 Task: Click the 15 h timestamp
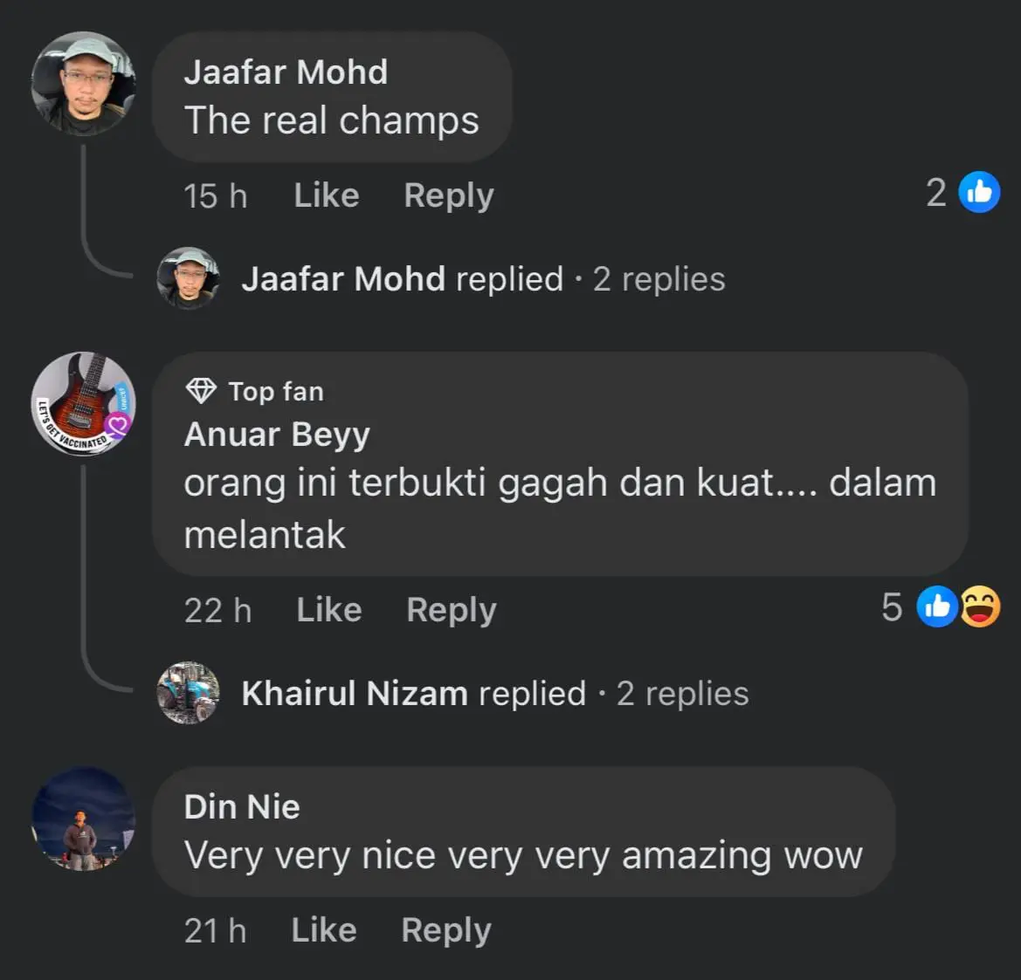[216, 195]
